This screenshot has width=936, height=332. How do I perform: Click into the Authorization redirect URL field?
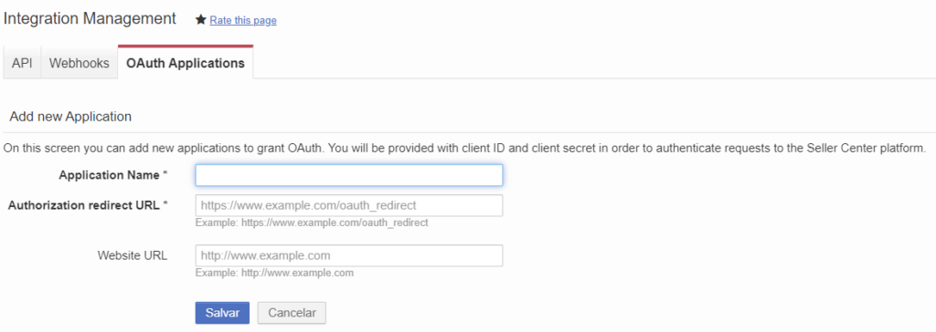point(348,205)
